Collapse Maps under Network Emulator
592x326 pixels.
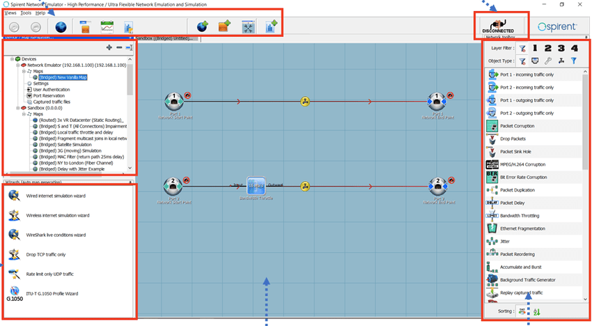pyautogui.click(x=24, y=71)
